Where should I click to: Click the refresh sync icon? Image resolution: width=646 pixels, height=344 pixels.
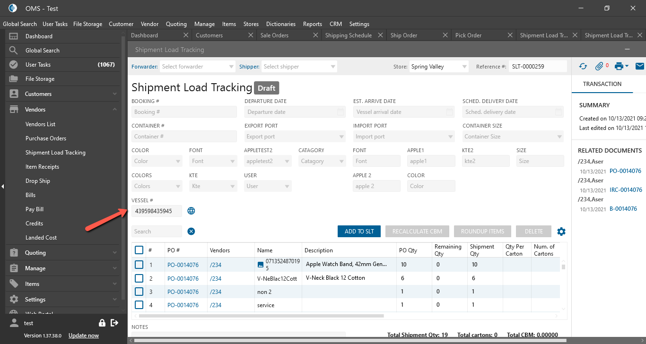tap(583, 67)
